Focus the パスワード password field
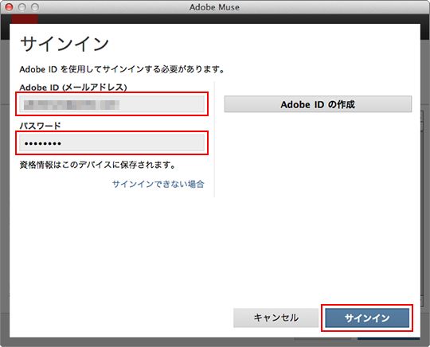Screen dimensions: 430x347 tap(112, 142)
